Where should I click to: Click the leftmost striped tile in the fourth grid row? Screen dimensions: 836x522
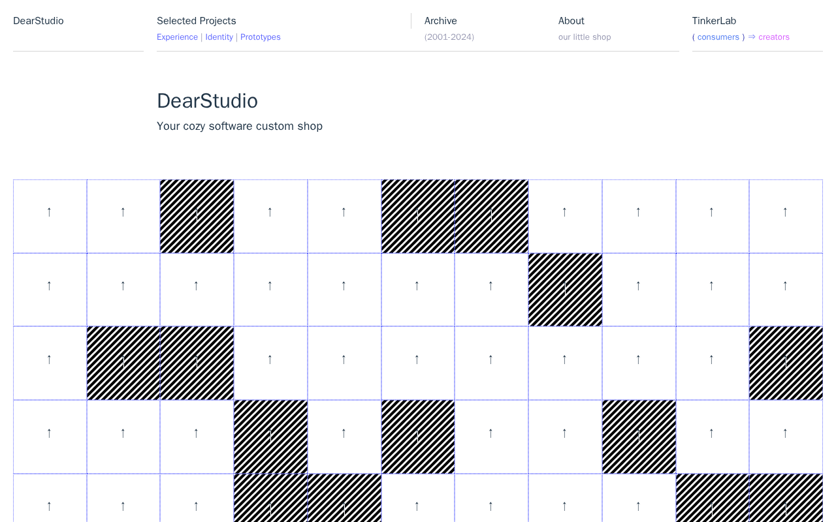pos(270,437)
